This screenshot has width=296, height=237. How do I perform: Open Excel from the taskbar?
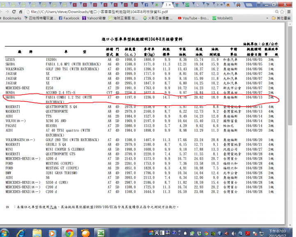(101, 233)
